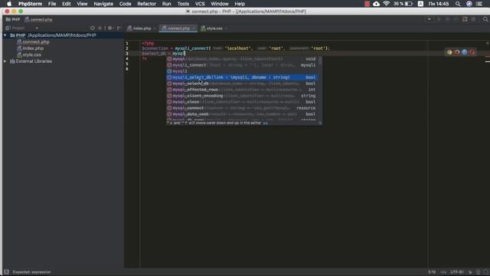This screenshot has width=490, height=276.
Task: Click the inspection profile icon in status bar
Action: click(478, 272)
